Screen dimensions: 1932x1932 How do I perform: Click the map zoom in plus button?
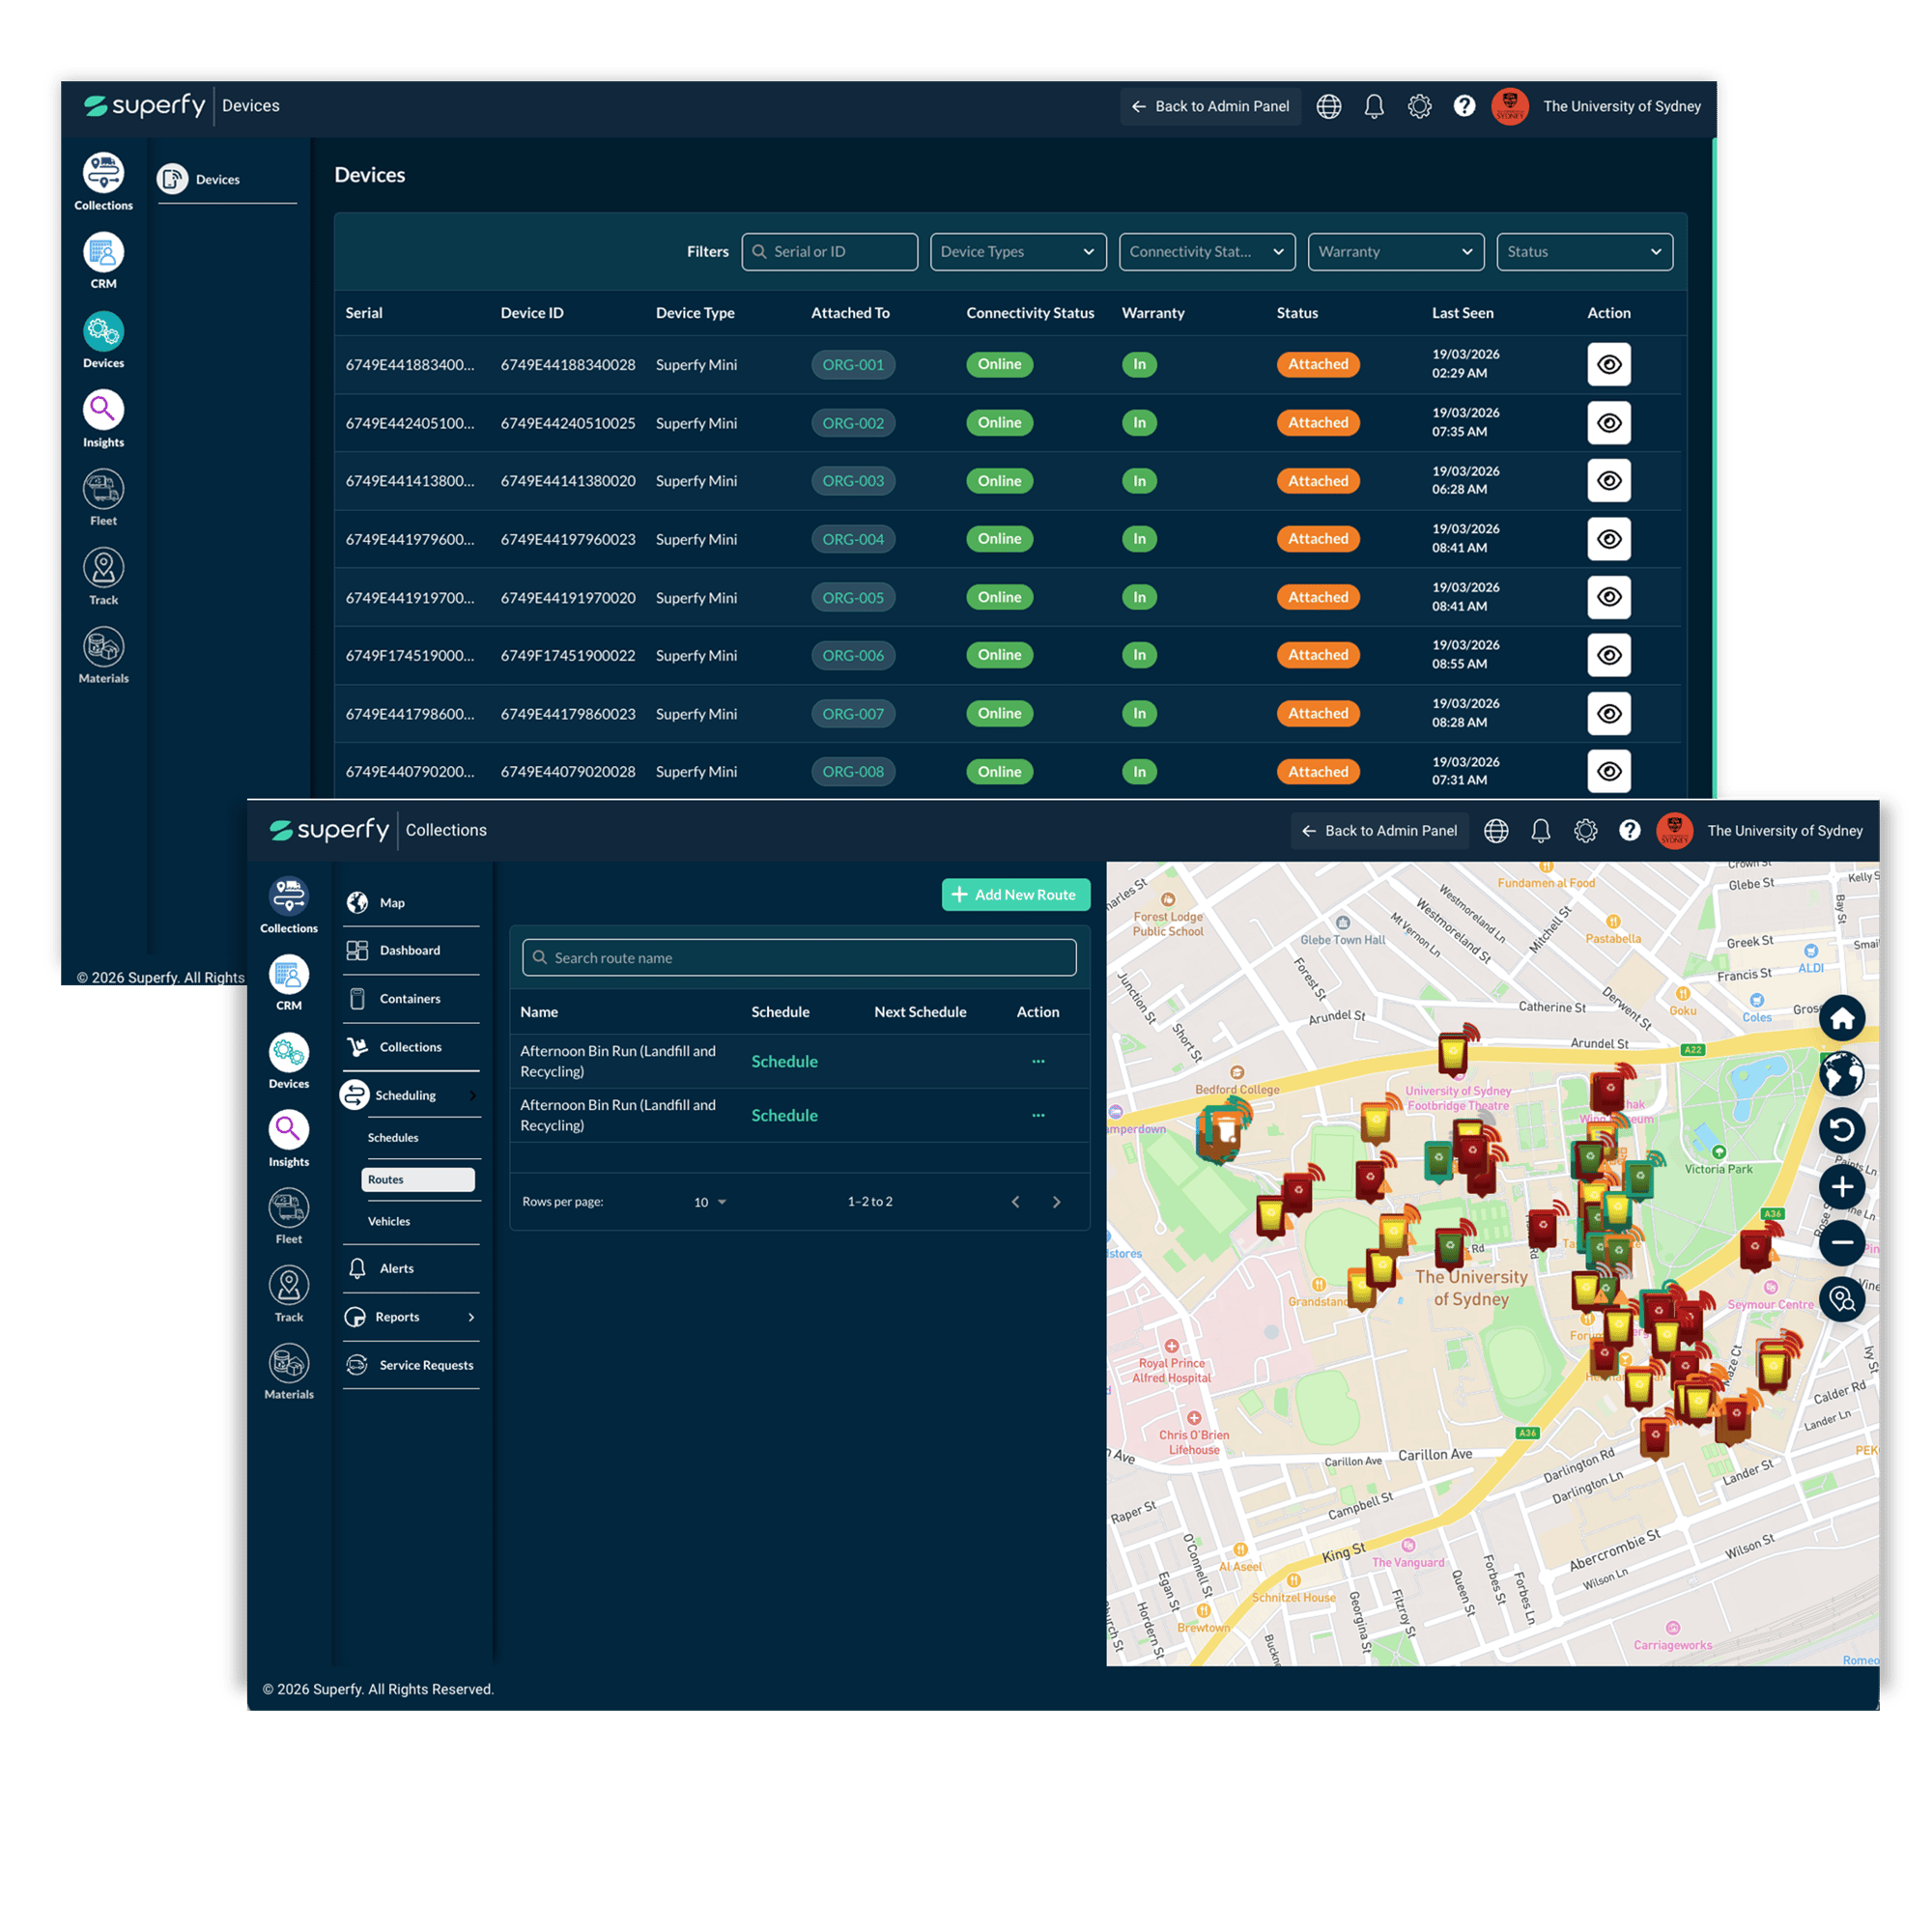(1841, 1187)
